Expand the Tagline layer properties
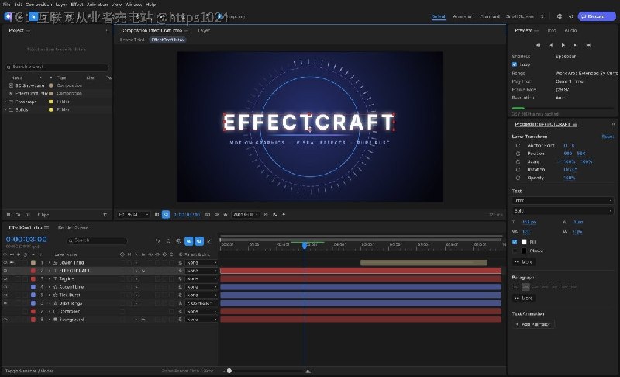 [50, 279]
